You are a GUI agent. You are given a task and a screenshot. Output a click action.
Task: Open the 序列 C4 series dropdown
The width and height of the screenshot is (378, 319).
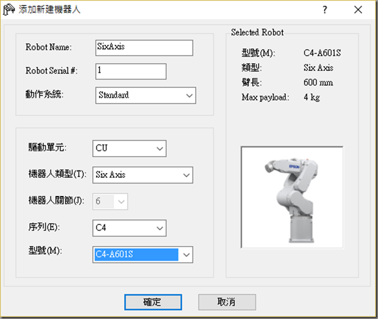click(x=129, y=228)
